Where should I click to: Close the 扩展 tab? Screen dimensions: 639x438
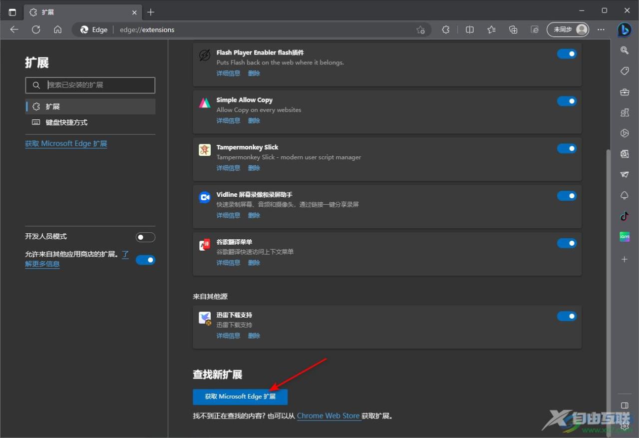[x=134, y=12]
